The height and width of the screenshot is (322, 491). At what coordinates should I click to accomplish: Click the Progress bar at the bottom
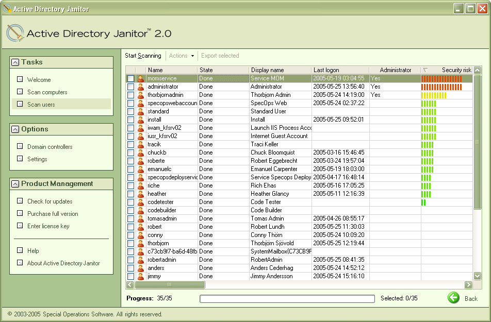286,298
